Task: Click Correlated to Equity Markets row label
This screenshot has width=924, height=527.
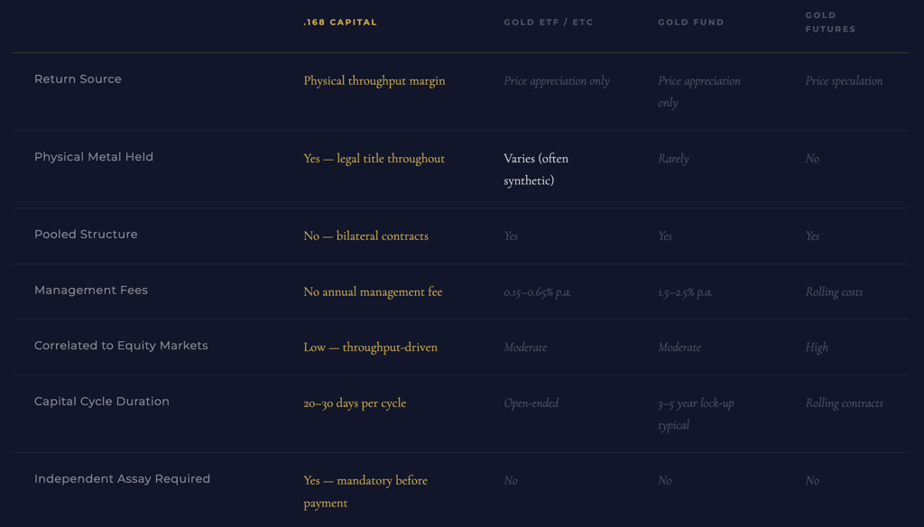Action: point(121,346)
